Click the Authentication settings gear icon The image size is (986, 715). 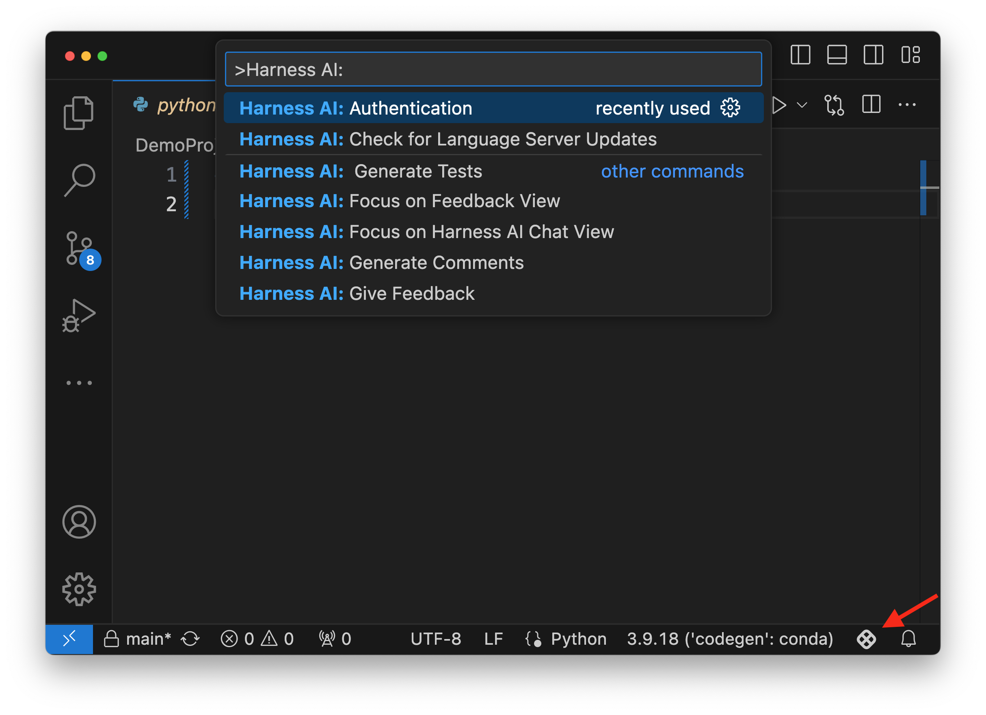tap(732, 108)
